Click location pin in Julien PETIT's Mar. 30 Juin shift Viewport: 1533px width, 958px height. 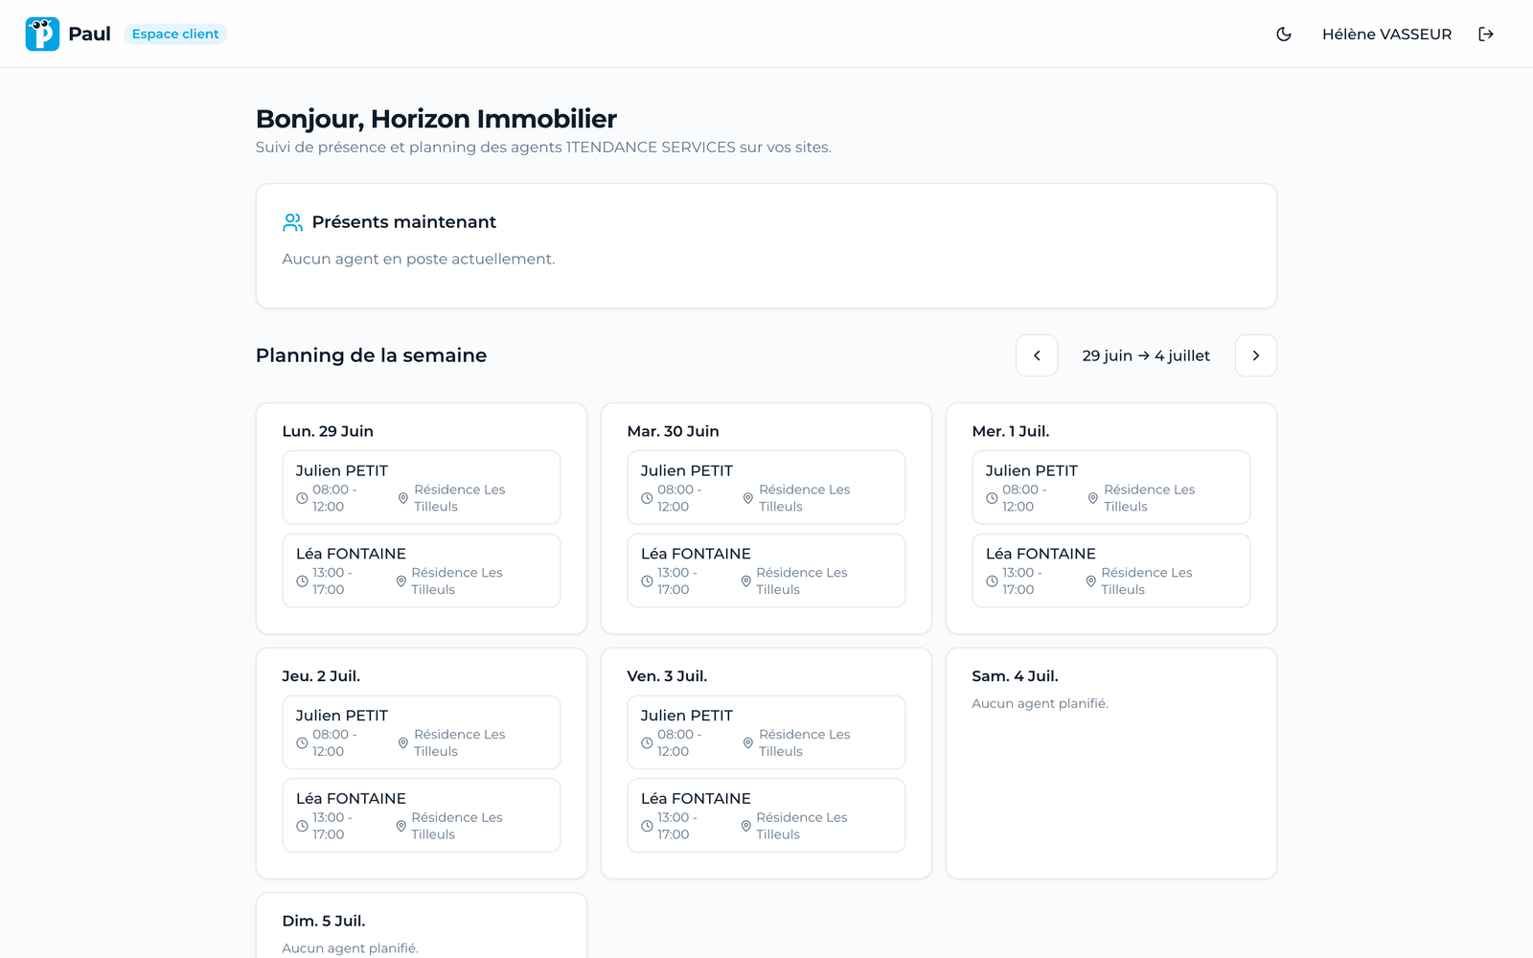(748, 498)
